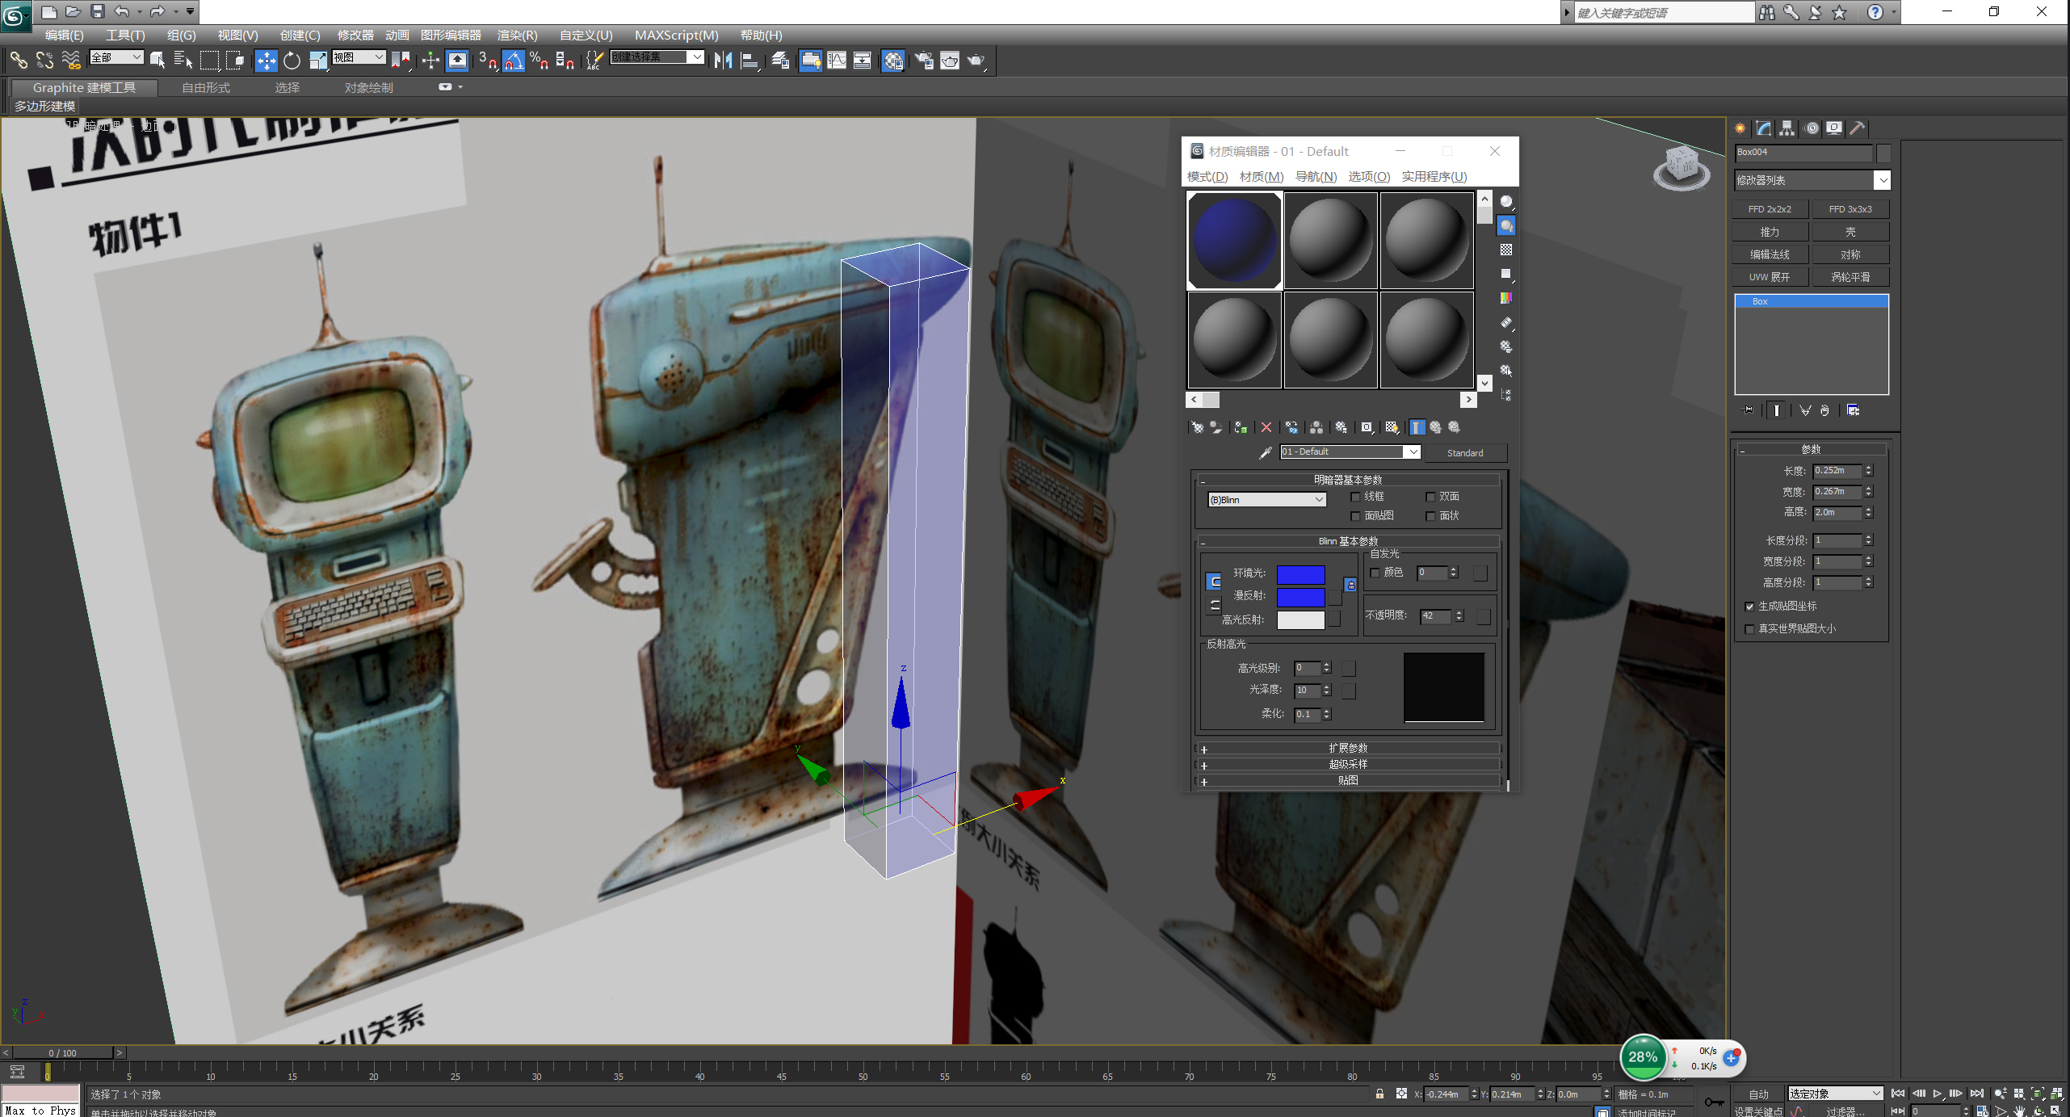Open the Layer Manager icon
The width and height of the screenshot is (2070, 1117).
point(780,60)
